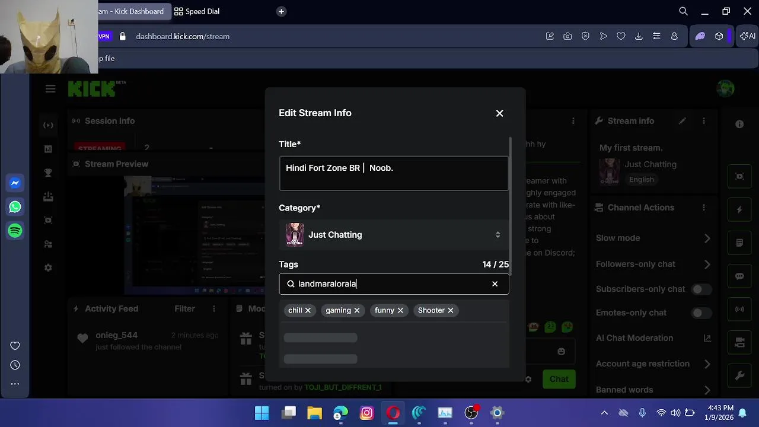Remove the funny tag
Screen dimensions: 759x427
pyautogui.click(x=400, y=310)
